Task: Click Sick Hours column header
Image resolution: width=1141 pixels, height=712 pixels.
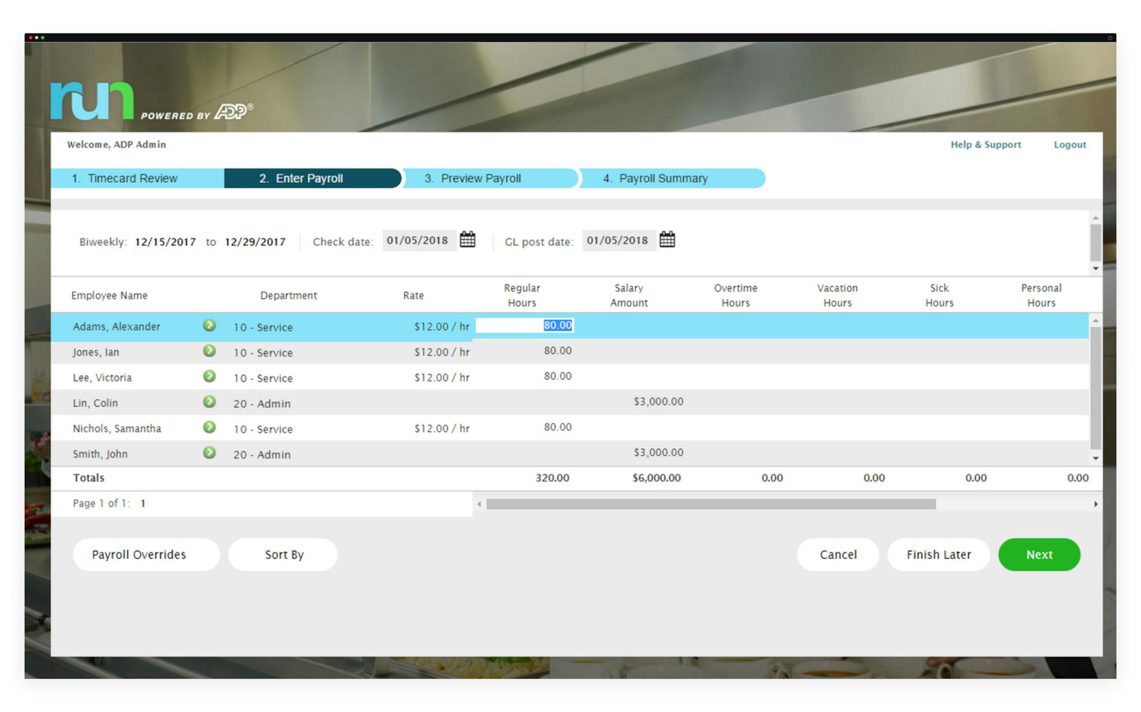Action: coord(939,295)
